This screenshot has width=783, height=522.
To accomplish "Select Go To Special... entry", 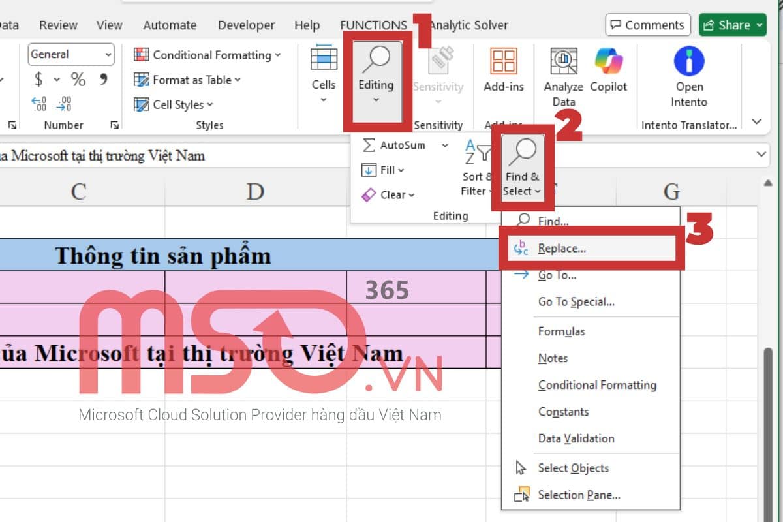I will [x=592, y=302].
